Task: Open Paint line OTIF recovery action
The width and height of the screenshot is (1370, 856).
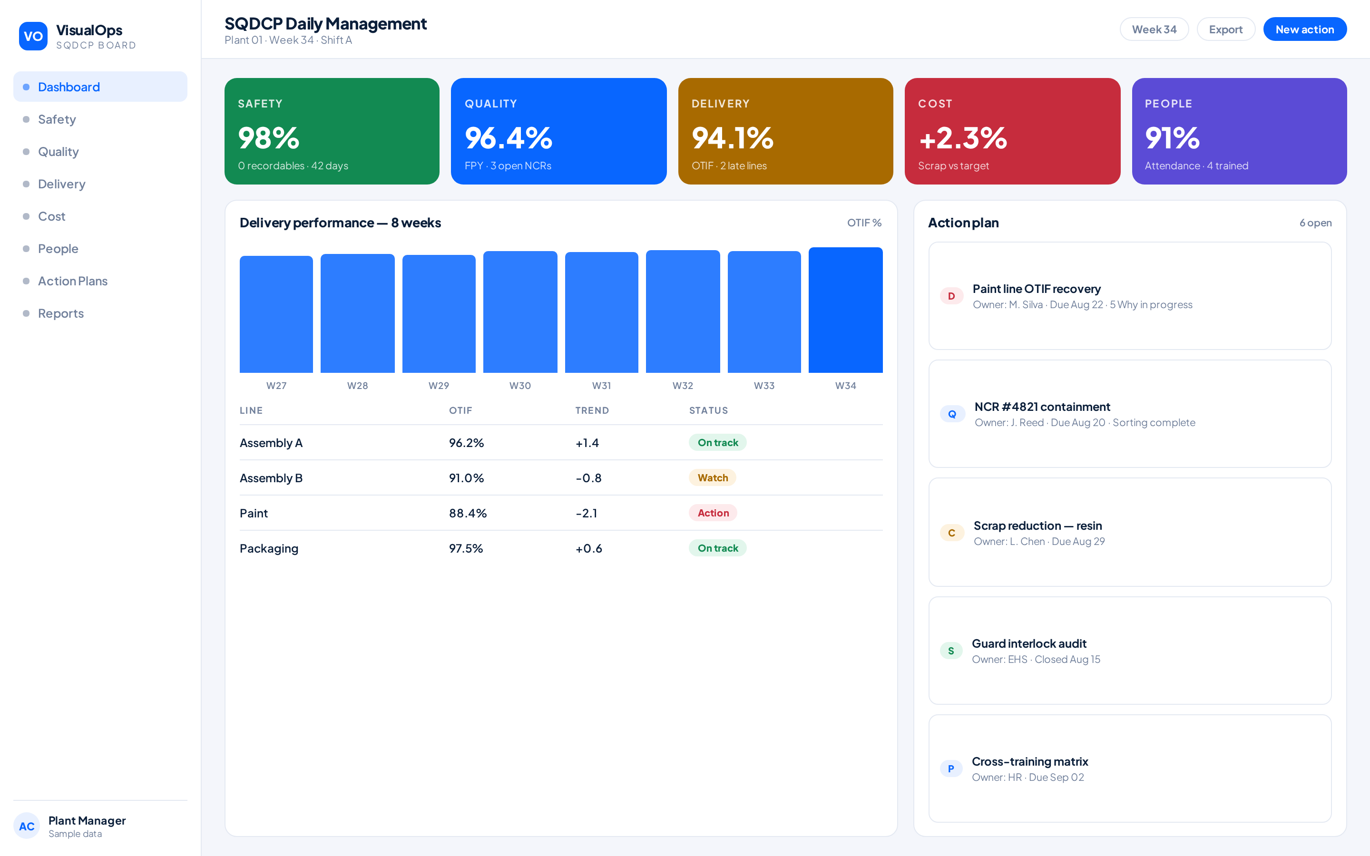Action: coord(1129,296)
